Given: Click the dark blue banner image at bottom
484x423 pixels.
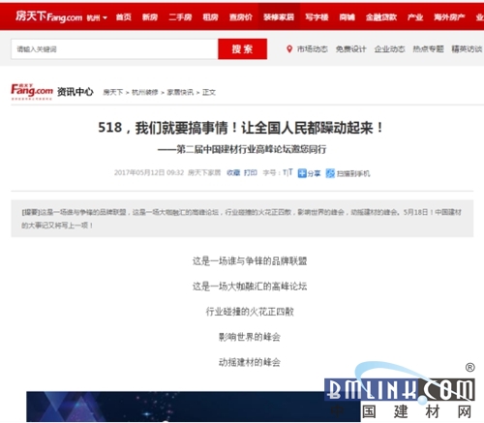Looking at the screenshot, I should coord(176,407).
